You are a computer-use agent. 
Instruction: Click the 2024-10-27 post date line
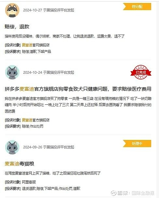(x=49, y=10)
